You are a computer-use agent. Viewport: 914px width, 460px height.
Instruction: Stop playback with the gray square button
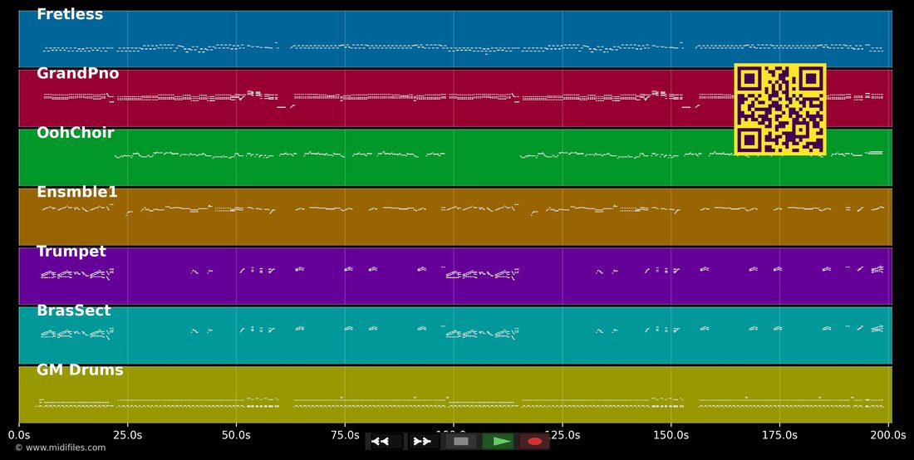pyautogui.click(x=461, y=442)
